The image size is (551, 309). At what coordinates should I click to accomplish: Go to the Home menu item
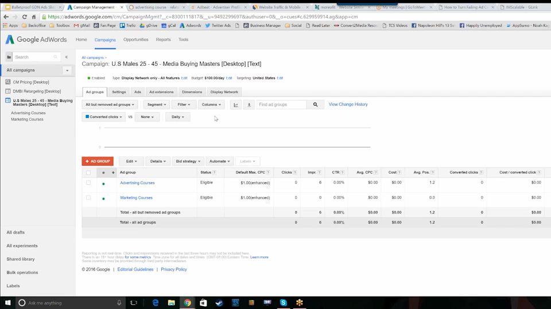coord(81,39)
